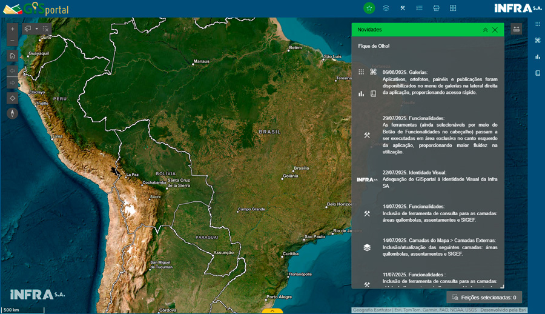Select the 14/07/2025. Camadas do Mapa text
This screenshot has height=314, width=545.
click(x=439, y=241)
